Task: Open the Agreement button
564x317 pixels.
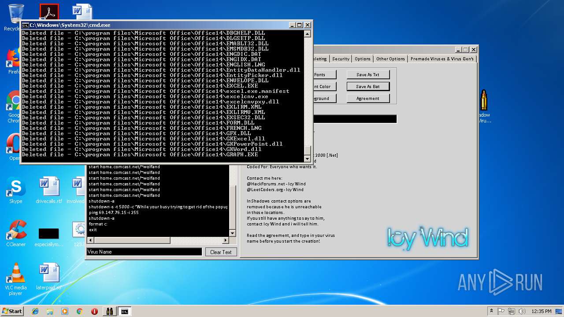Action: [x=368, y=99]
